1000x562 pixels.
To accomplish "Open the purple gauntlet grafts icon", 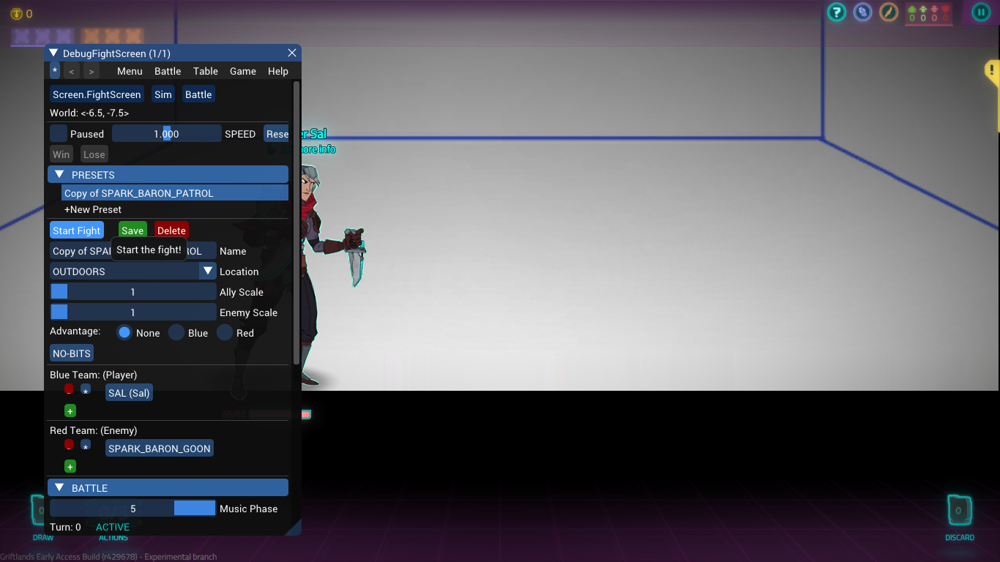I will [x=863, y=12].
